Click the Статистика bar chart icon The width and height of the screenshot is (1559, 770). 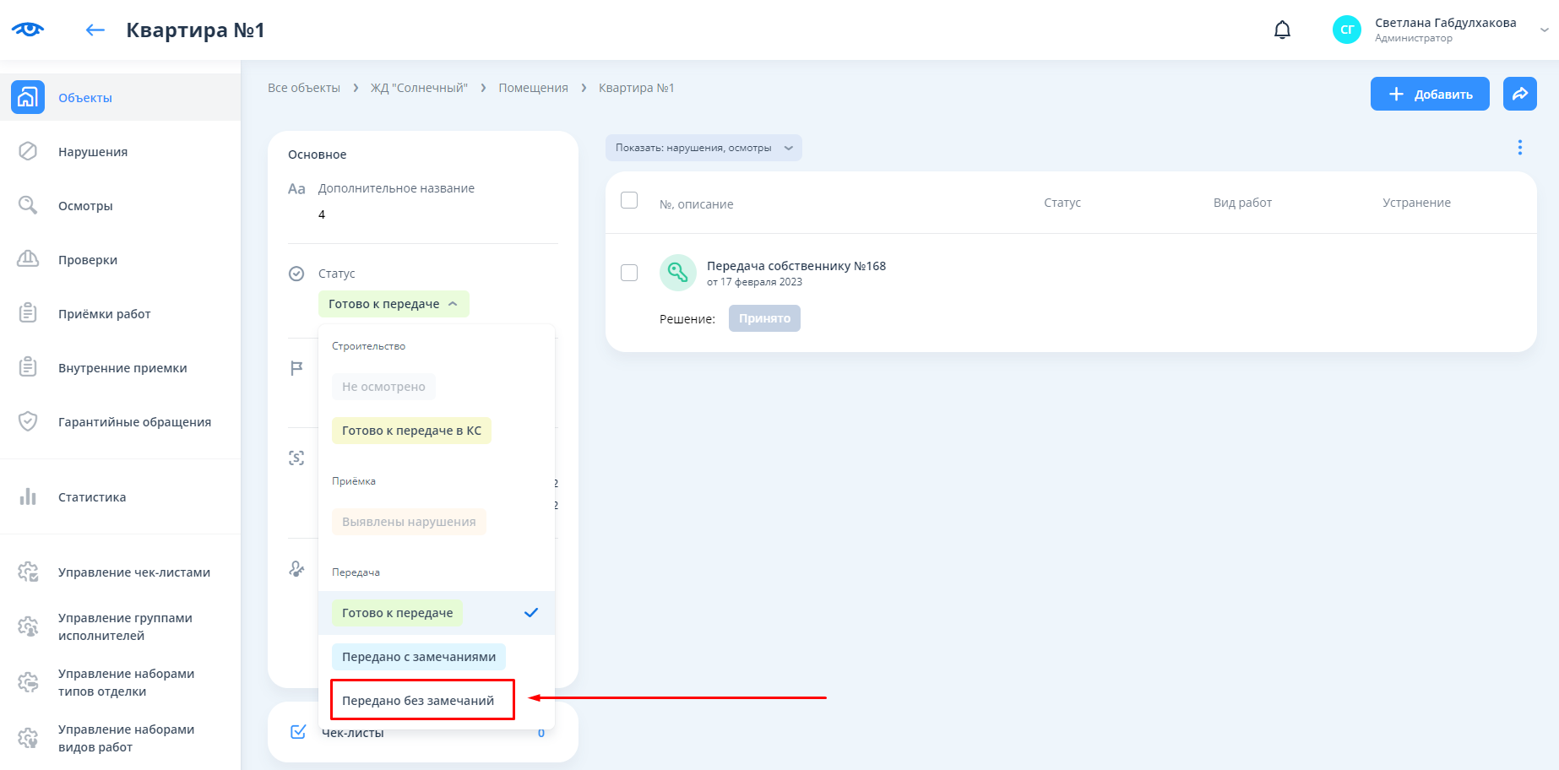(x=28, y=496)
